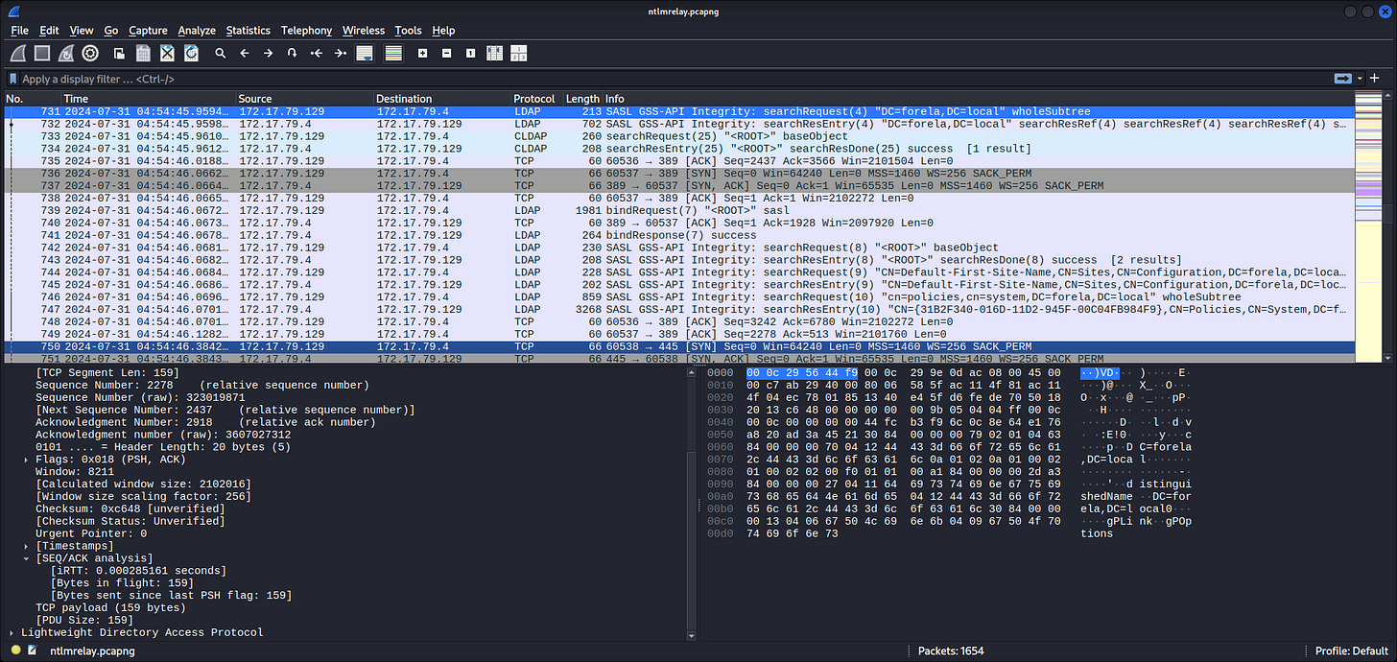This screenshot has width=1397, height=662.
Task: Click the Zoom in plus icon
Action: tap(422, 54)
